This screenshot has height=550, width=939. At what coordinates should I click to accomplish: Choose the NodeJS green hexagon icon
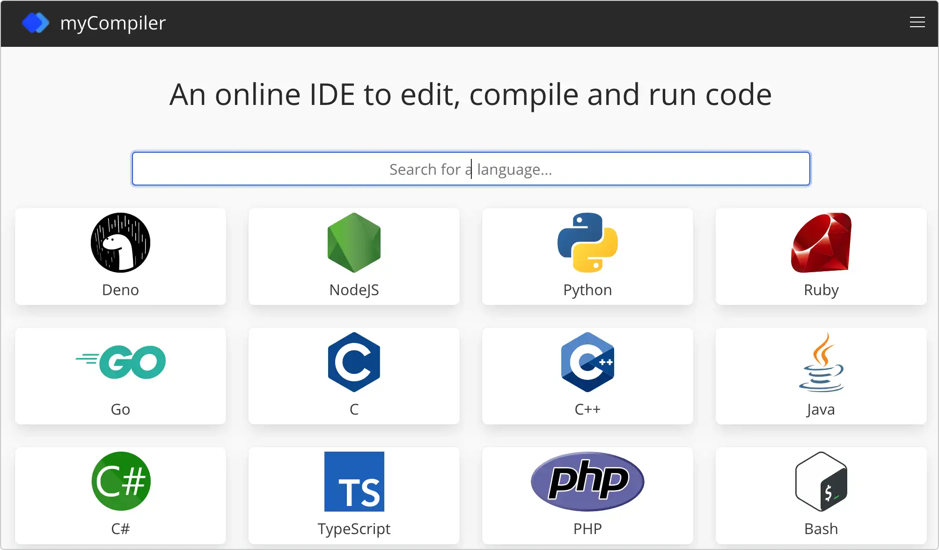click(x=354, y=243)
